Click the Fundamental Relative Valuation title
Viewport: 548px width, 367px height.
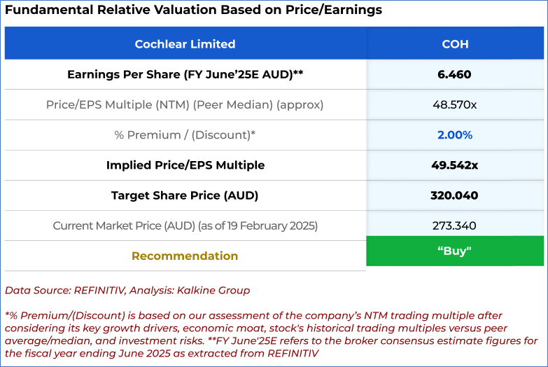193,11
